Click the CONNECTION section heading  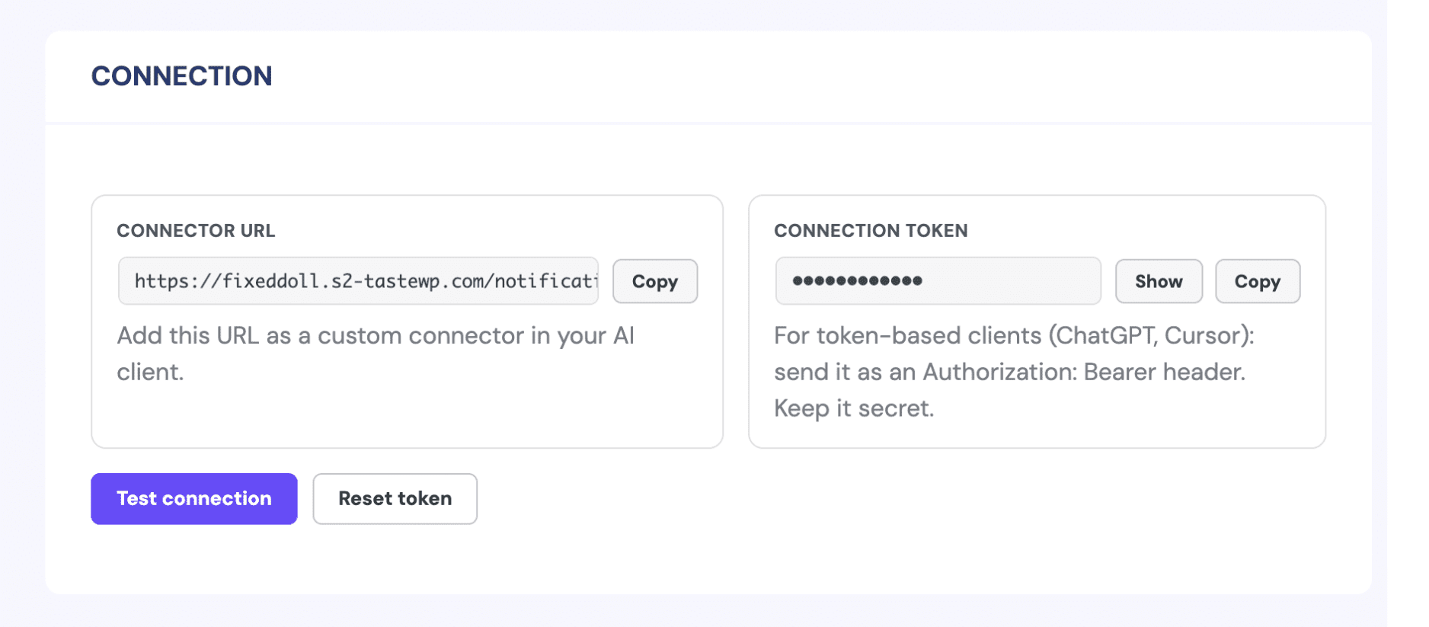(181, 76)
